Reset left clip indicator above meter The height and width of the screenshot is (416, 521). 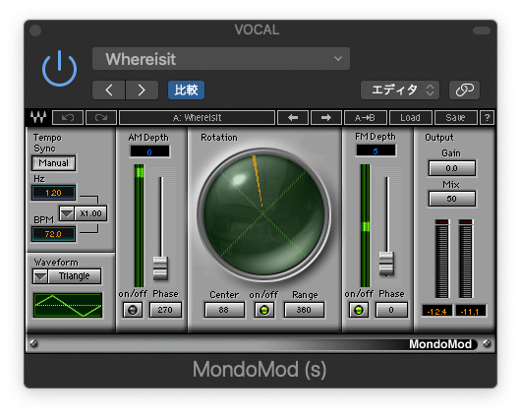(441, 221)
